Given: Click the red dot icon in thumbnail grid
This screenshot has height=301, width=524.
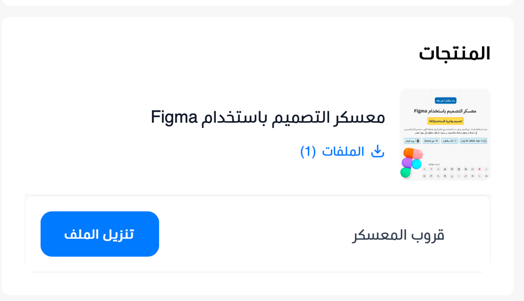Looking at the screenshot, I should pos(480,169).
